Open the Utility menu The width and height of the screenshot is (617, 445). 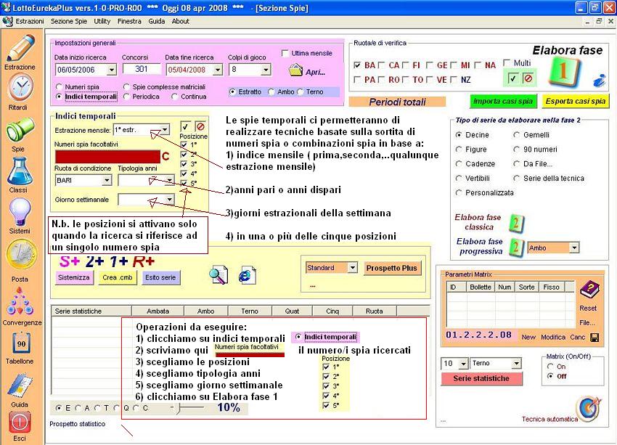[102, 21]
